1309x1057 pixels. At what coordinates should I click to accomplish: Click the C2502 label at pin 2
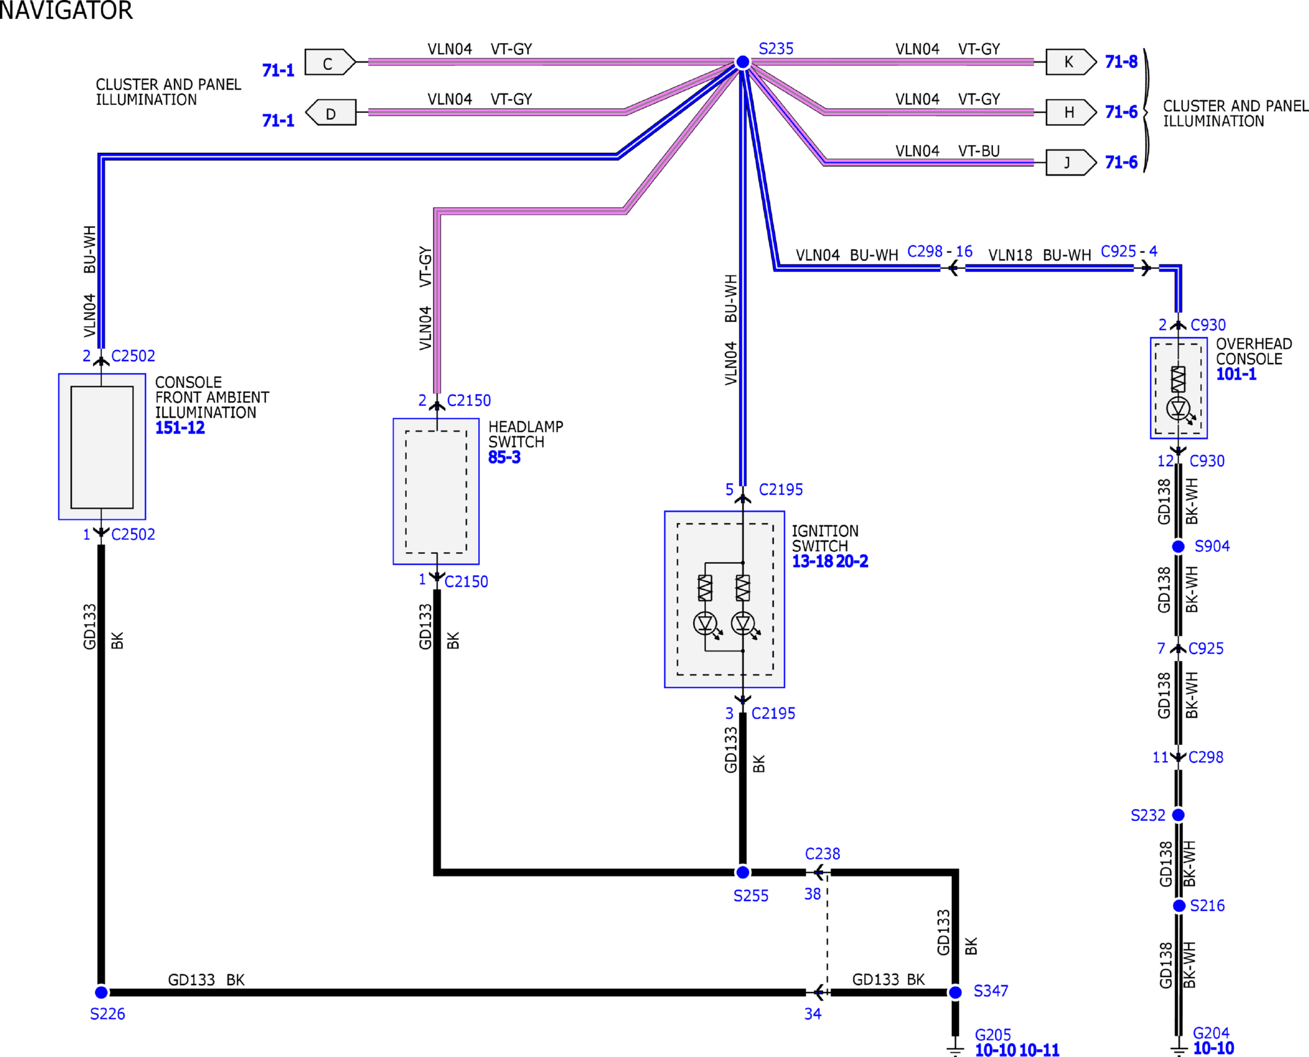click(133, 356)
